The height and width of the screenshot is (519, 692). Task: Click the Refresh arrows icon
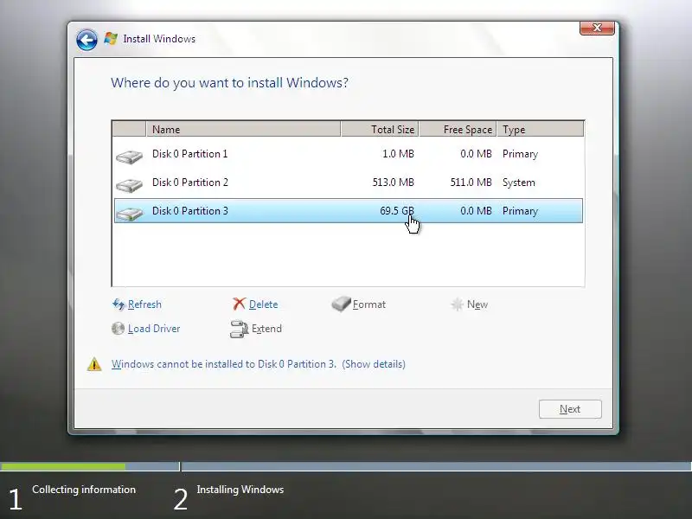[119, 304]
